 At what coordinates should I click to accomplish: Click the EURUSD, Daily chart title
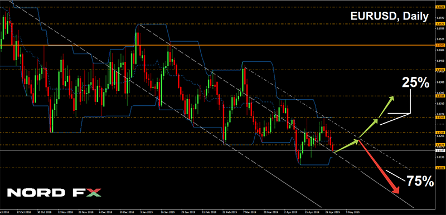pyautogui.click(x=389, y=17)
